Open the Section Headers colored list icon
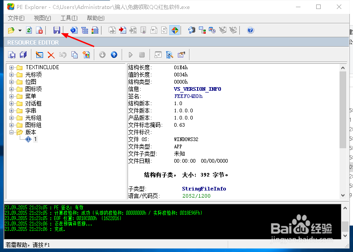 click(95, 30)
